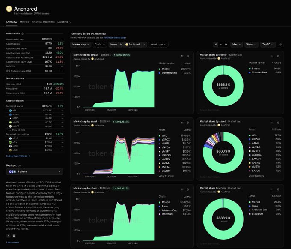Image resolution: width=291 pixels, height=249 pixels.
Task: Select the bar chart type icon
Action: 226,45
